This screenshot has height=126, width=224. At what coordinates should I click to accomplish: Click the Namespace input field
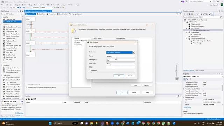[x=120, y=60]
